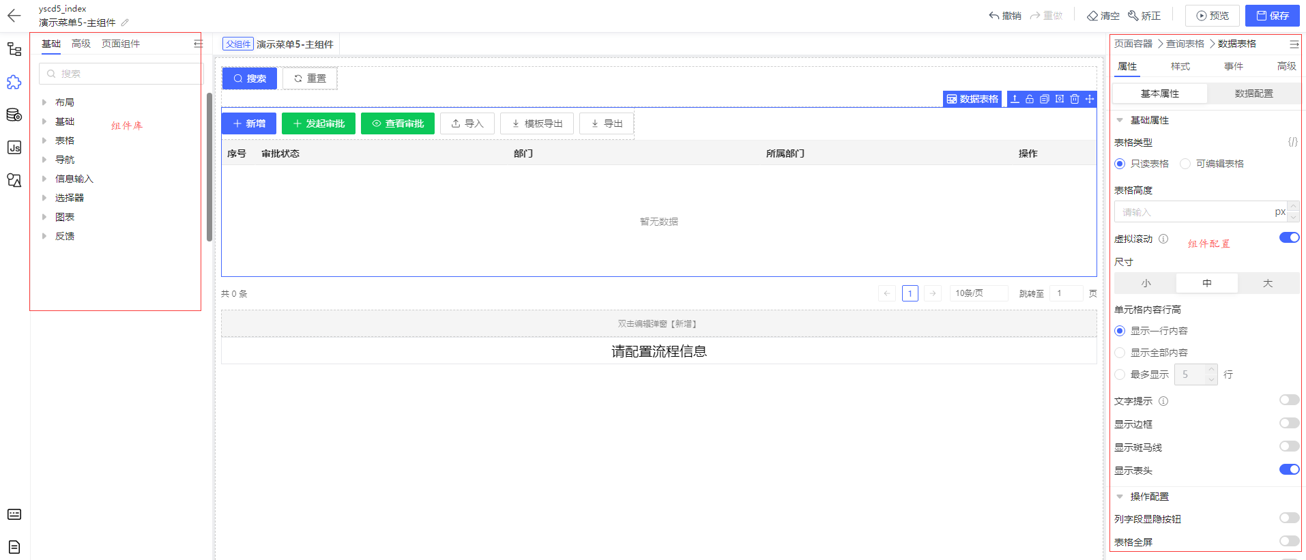Select 显示一行内容 radio button
The height and width of the screenshot is (560, 1306).
[1120, 331]
